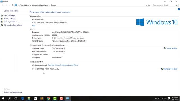Click the System protection shield icon
The height and width of the screenshot is (101, 180).
[x=2, y=22]
